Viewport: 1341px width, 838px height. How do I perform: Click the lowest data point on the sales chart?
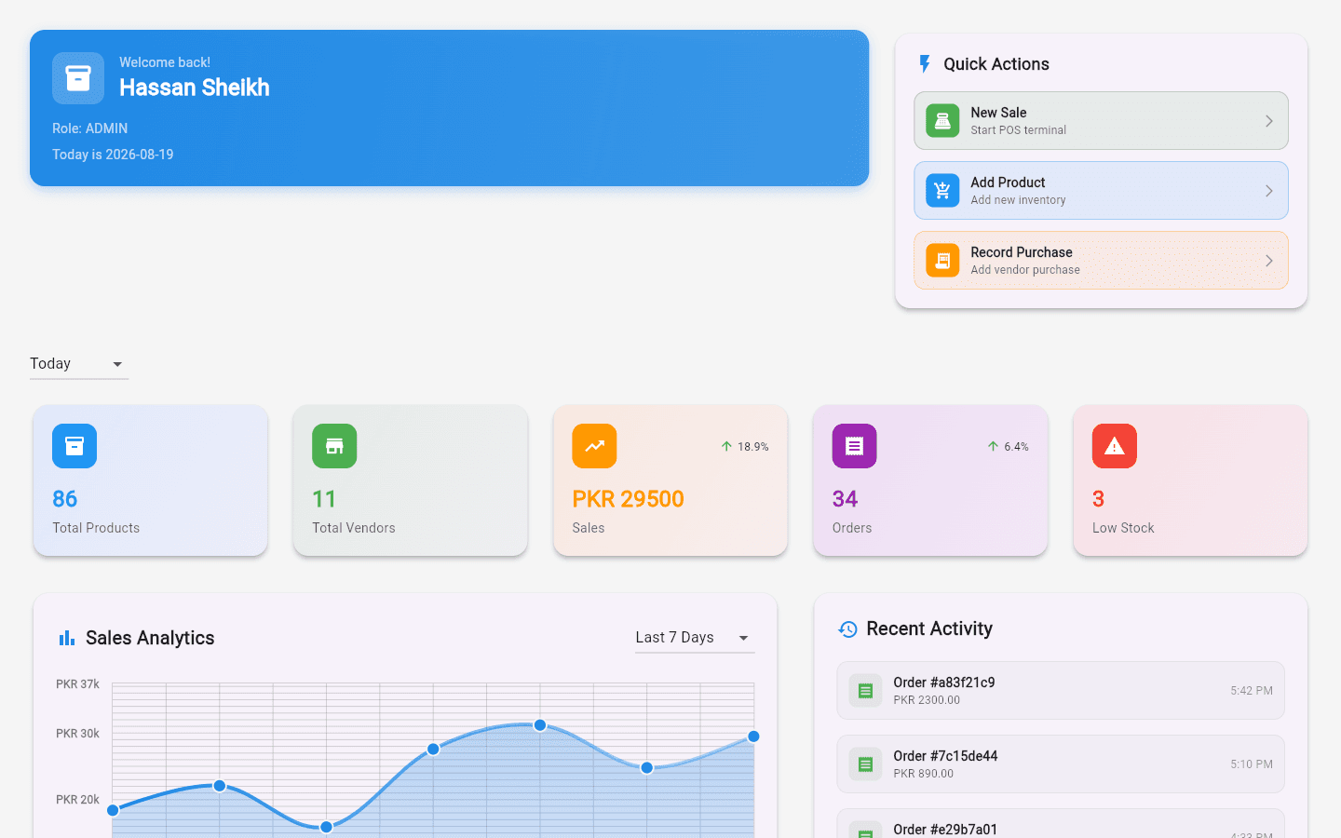(326, 827)
